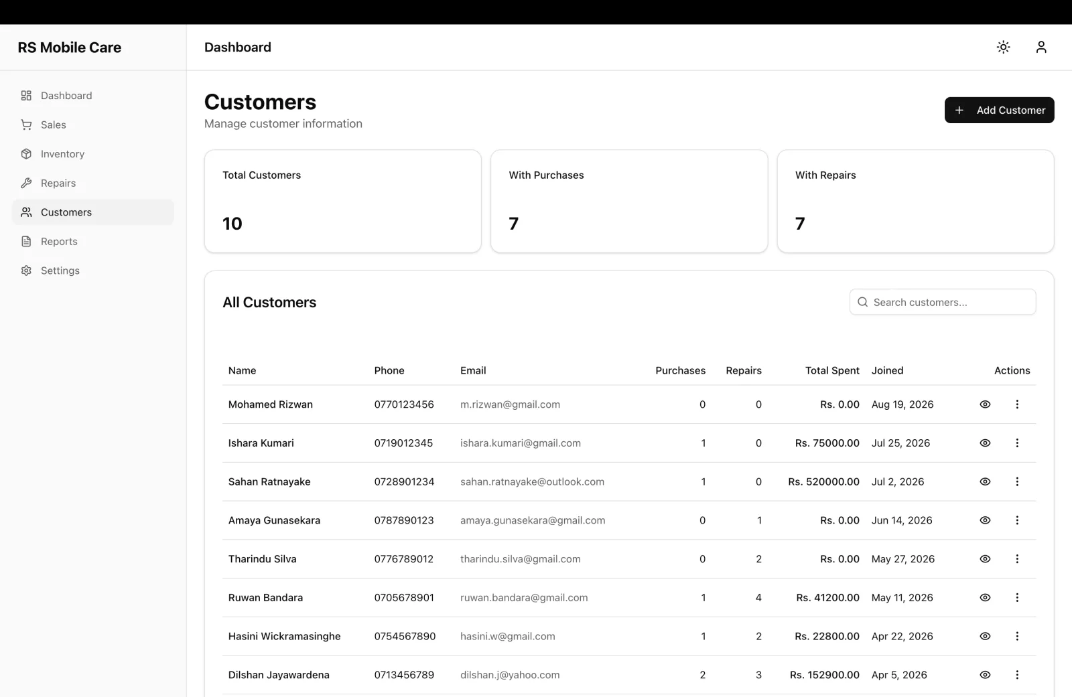Open Inventory from the sidebar

coord(93,154)
